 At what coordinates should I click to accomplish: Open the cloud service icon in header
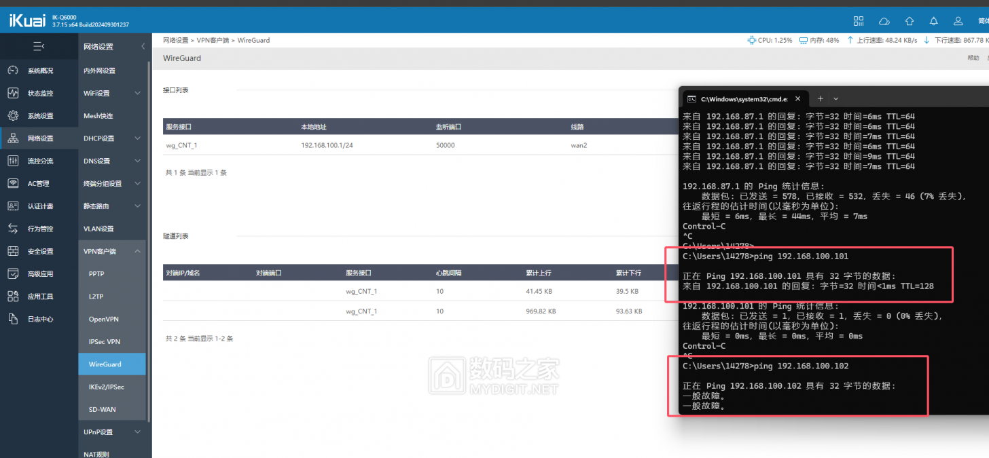[x=884, y=21]
